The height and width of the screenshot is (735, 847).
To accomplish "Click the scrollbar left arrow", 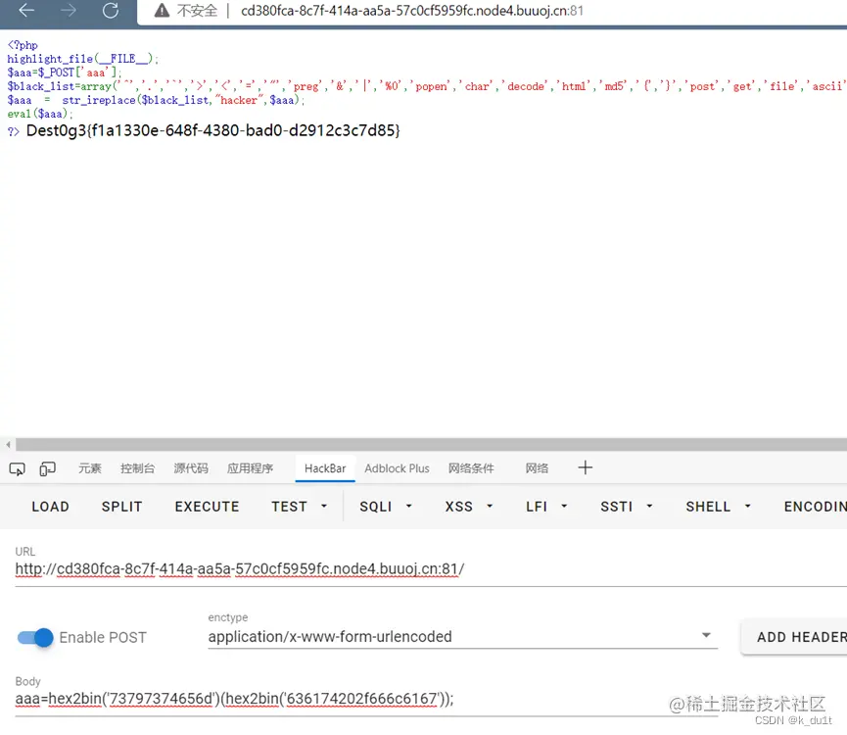I will (8, 444).
